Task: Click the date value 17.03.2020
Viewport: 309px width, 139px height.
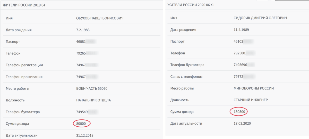Action: (242, 124)
